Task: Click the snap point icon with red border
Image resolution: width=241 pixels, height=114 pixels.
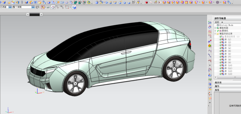Action: pyautogui.click(x=43, y=7)
